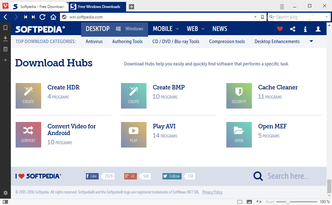Open the Bookmarks side panel

[5, 28]
